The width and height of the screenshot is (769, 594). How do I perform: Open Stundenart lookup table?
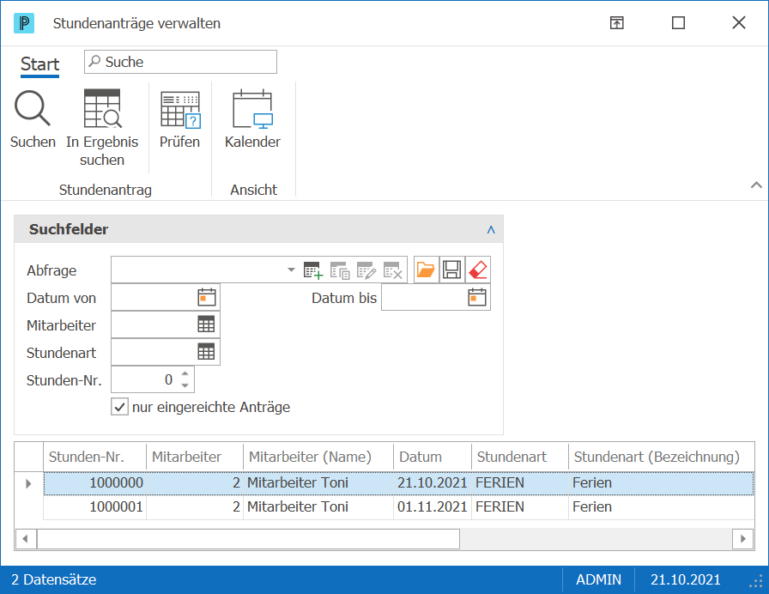click(x=206, y=352)
